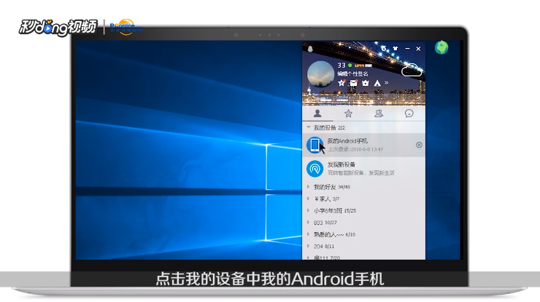Click the 我的Android手机 phone icon
The width and height of the screenshot is (540, 302).
pos(315,145)
